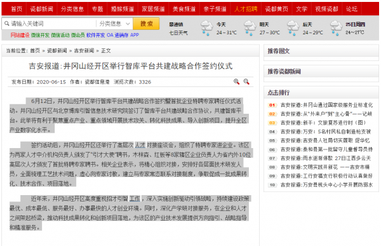The width and height of the screenshot is (381, 246).
Task: Click rank badge 01 in 点击排行
Action: tap(272, 105)
